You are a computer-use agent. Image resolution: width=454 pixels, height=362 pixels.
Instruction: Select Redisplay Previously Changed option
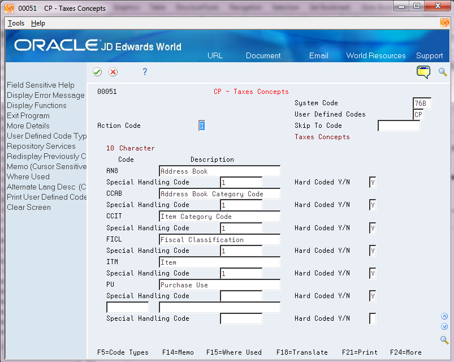pyautogui.click(x=47, y=156)
